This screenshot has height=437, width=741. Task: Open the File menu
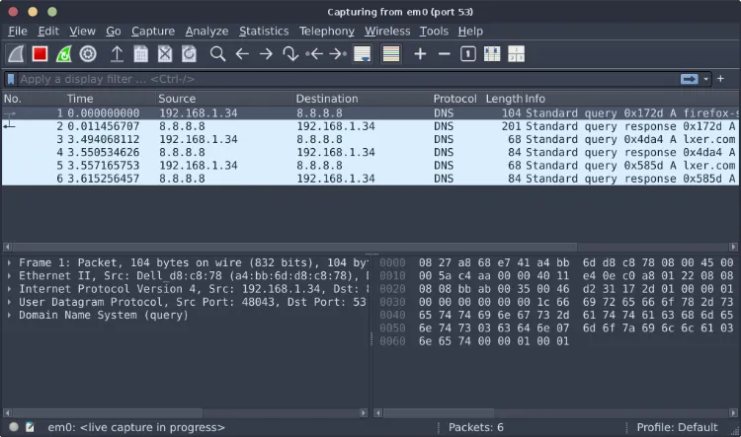18,32
